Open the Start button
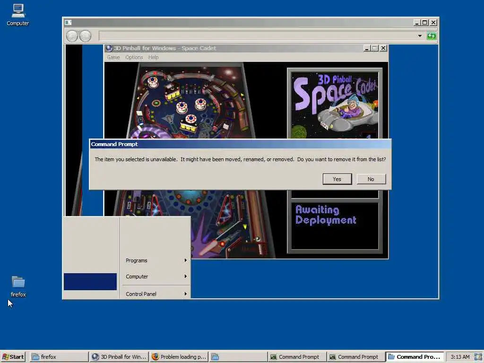This screenshot has height=363, width=484. coord(13,357)
